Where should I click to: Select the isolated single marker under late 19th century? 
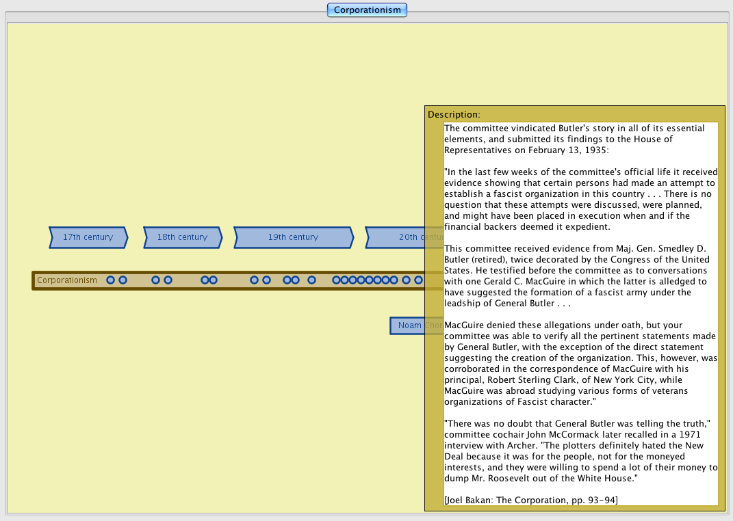pos(311,280)
